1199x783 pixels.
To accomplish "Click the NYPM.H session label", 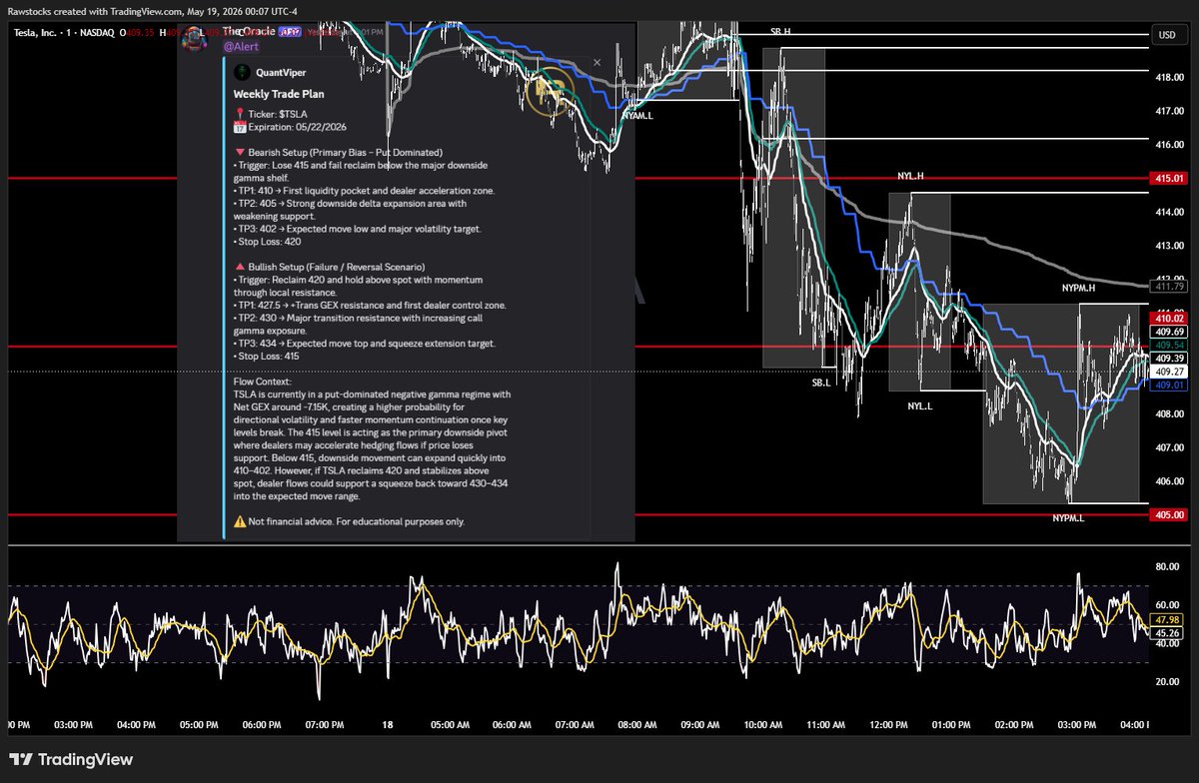I will [x=1078, y=287].
